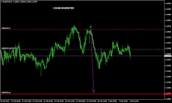Viewport: 172px width, 103px height.
Task: Select the #8894246 tp take-profit label
Action: point(6,93)
